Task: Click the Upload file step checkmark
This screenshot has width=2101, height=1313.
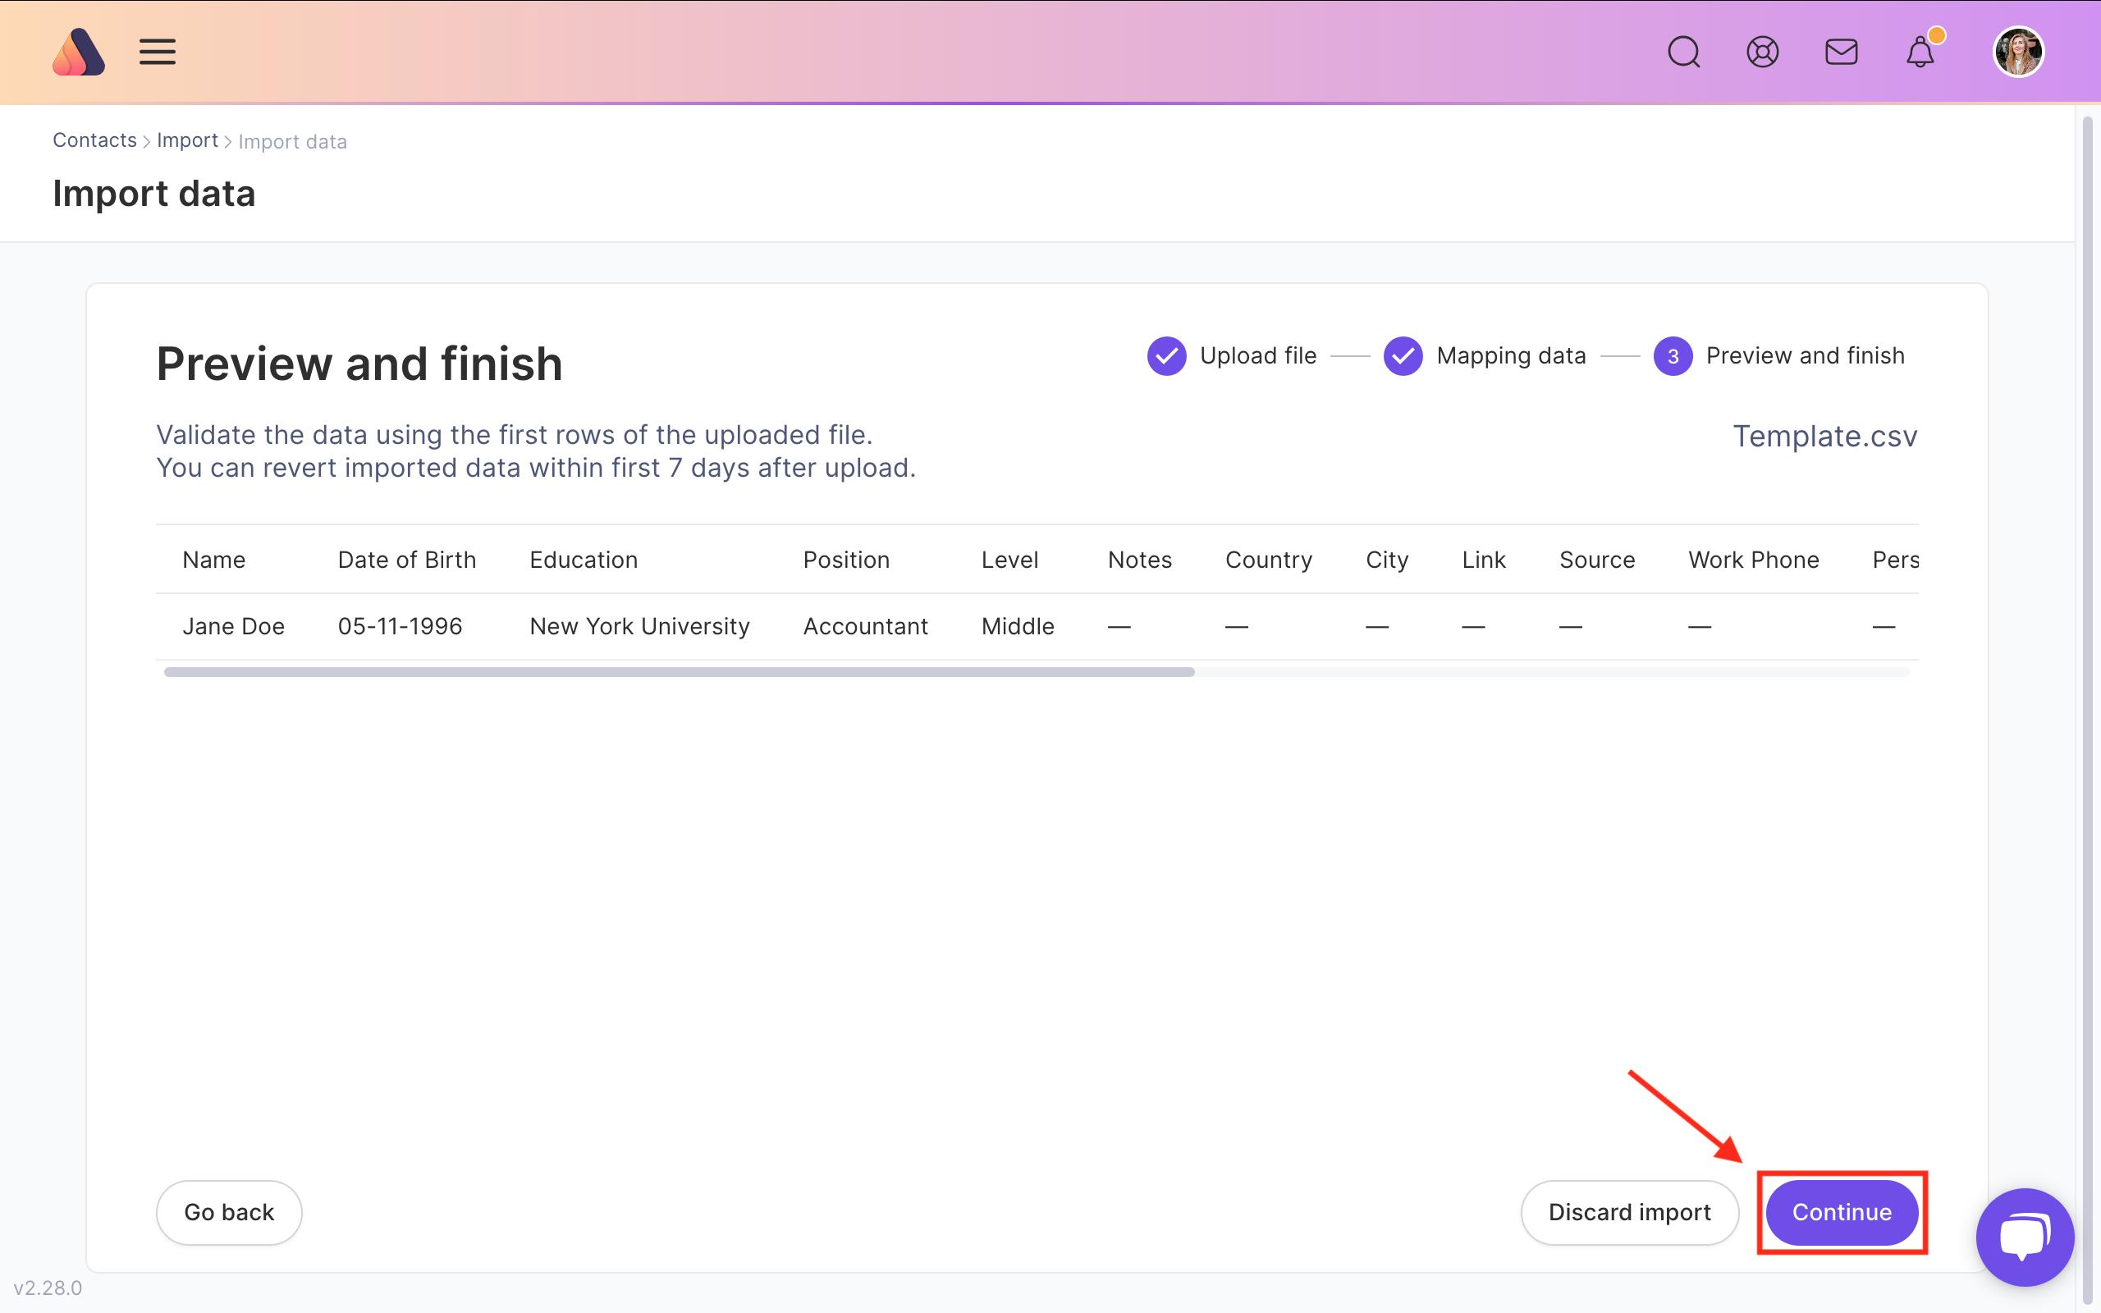Action: point(1166,356)
